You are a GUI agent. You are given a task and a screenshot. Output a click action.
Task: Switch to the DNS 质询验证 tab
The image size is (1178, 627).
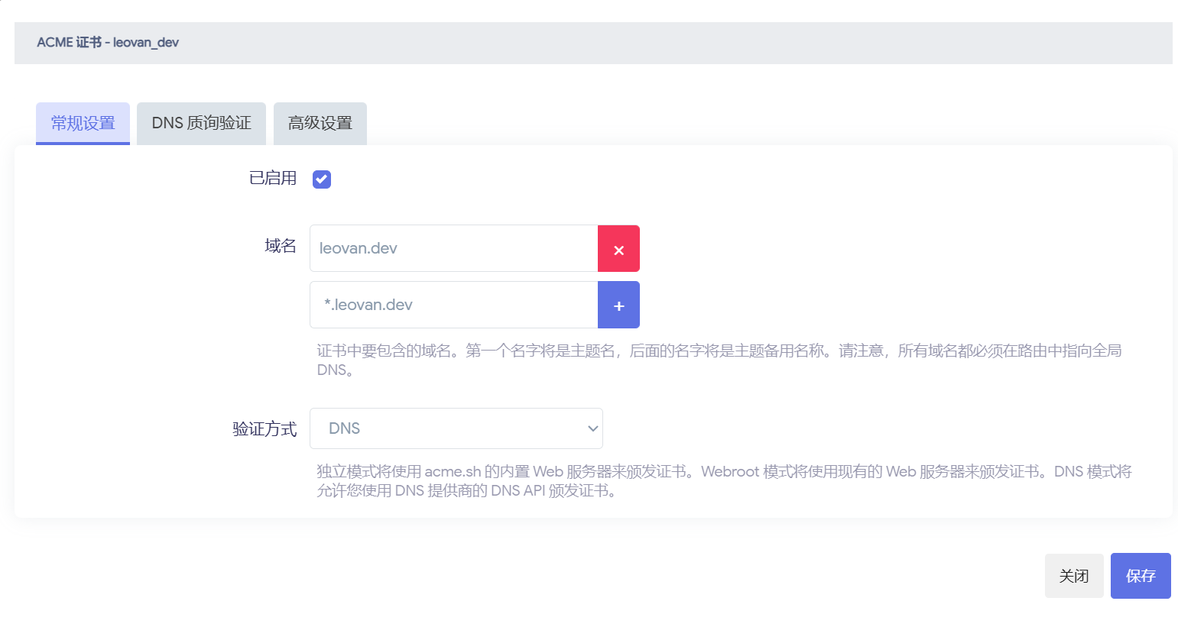coord(200,123)
